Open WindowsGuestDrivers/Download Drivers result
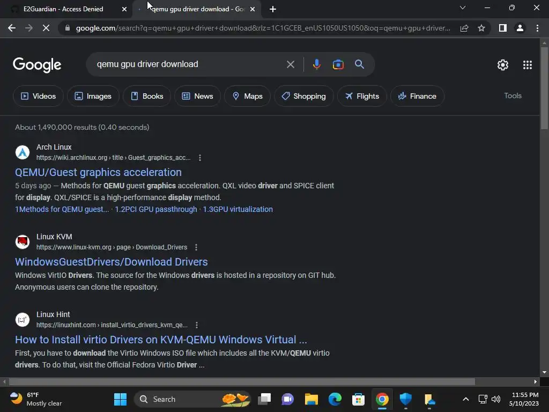This screenshot has width=549, height=412. (112, 262)
